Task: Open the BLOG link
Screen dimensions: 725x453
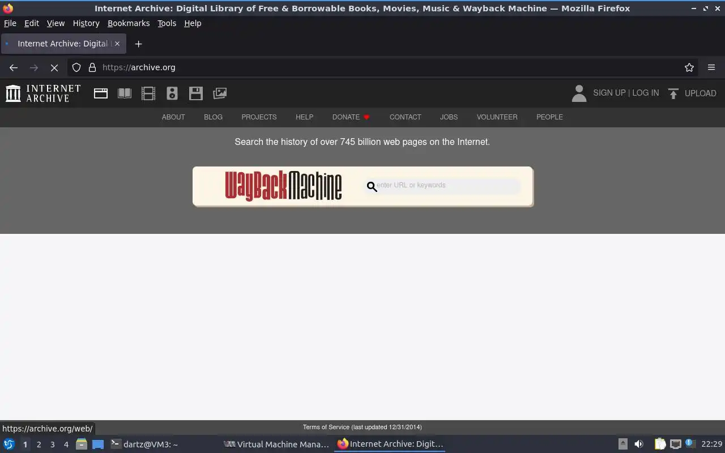Action: coord(213,117)
